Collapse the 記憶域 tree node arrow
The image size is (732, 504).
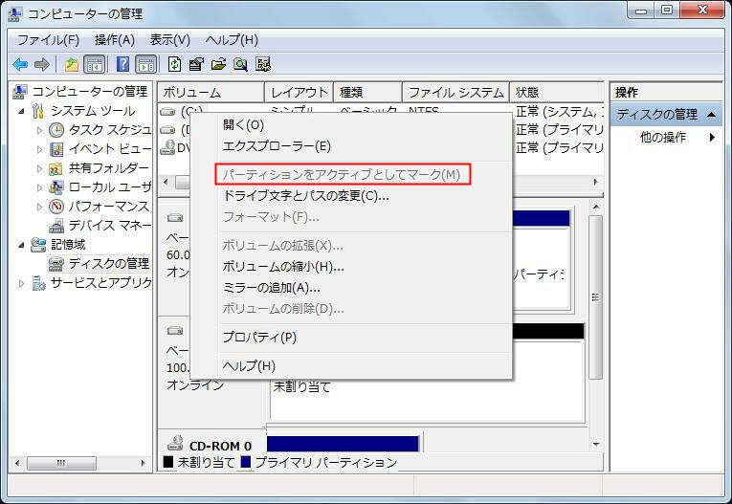(21, 245)
